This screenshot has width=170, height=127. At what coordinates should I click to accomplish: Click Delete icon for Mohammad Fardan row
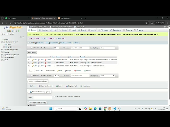[46, 66]
